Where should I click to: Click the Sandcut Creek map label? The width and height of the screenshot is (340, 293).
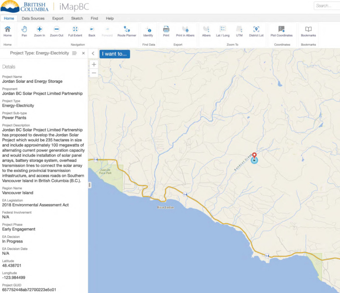(x=243, y=162)
